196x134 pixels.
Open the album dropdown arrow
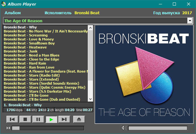[x=190, y=21]
